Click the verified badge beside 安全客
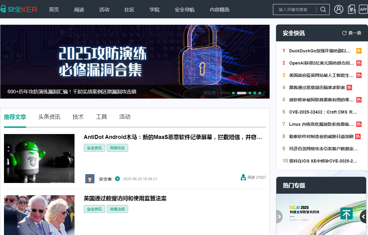The width and height of the screenshot is (368, 235). (x=117, y=179)
